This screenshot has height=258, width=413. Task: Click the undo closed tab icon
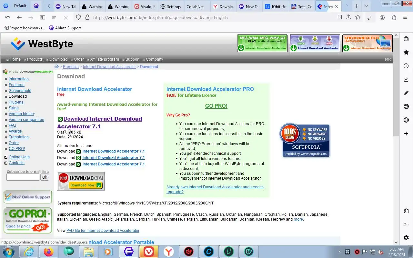point(8,17)
